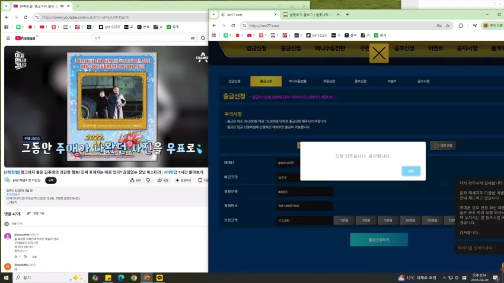This screenshot has width=504, height=283.
Task: Click the Ask sparkle button under the video
Action: click(x=183, y=181)
